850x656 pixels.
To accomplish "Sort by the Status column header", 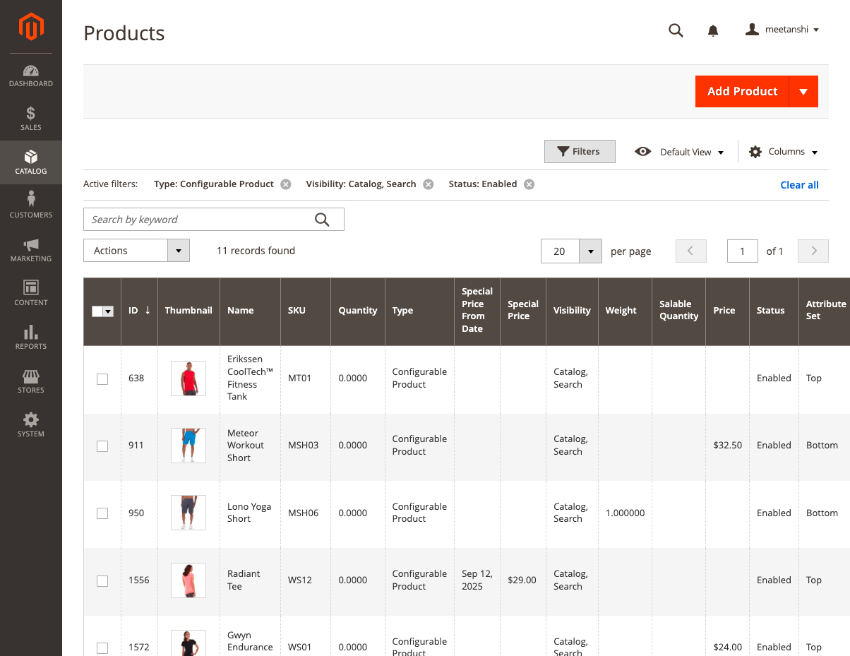I will click(x=774, y=311).
